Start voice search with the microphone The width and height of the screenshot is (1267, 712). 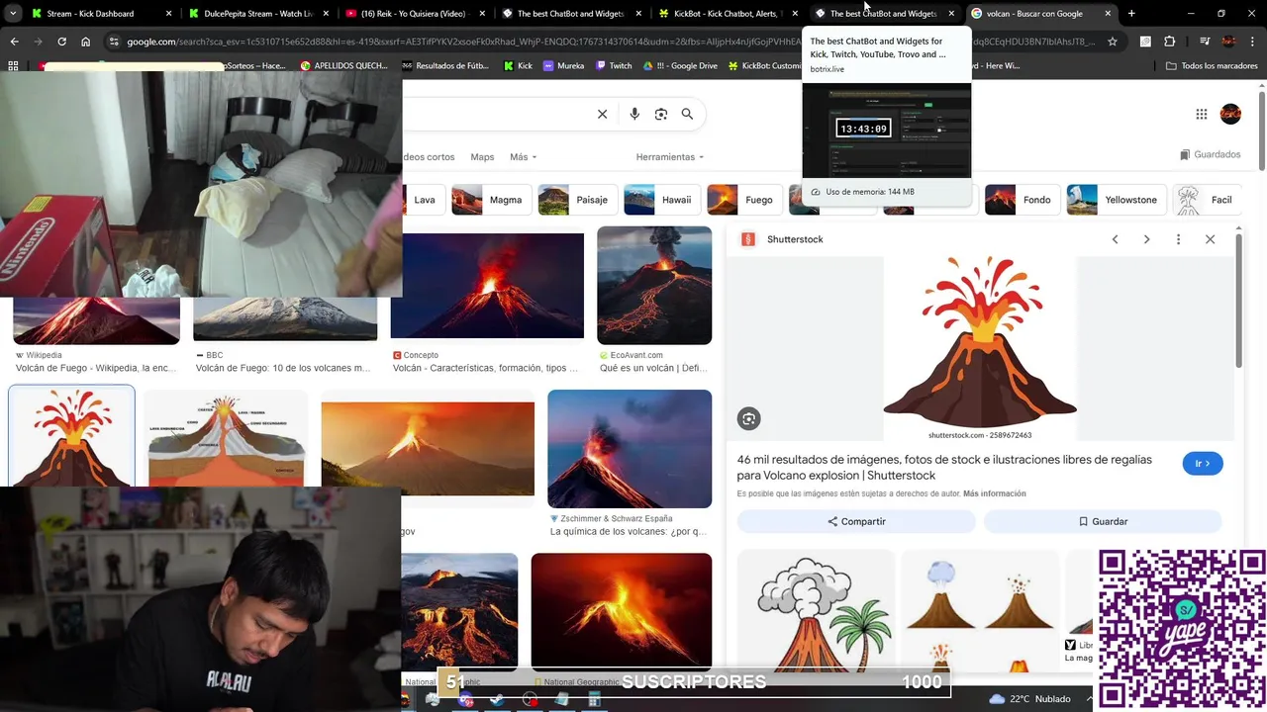[634, 114]
